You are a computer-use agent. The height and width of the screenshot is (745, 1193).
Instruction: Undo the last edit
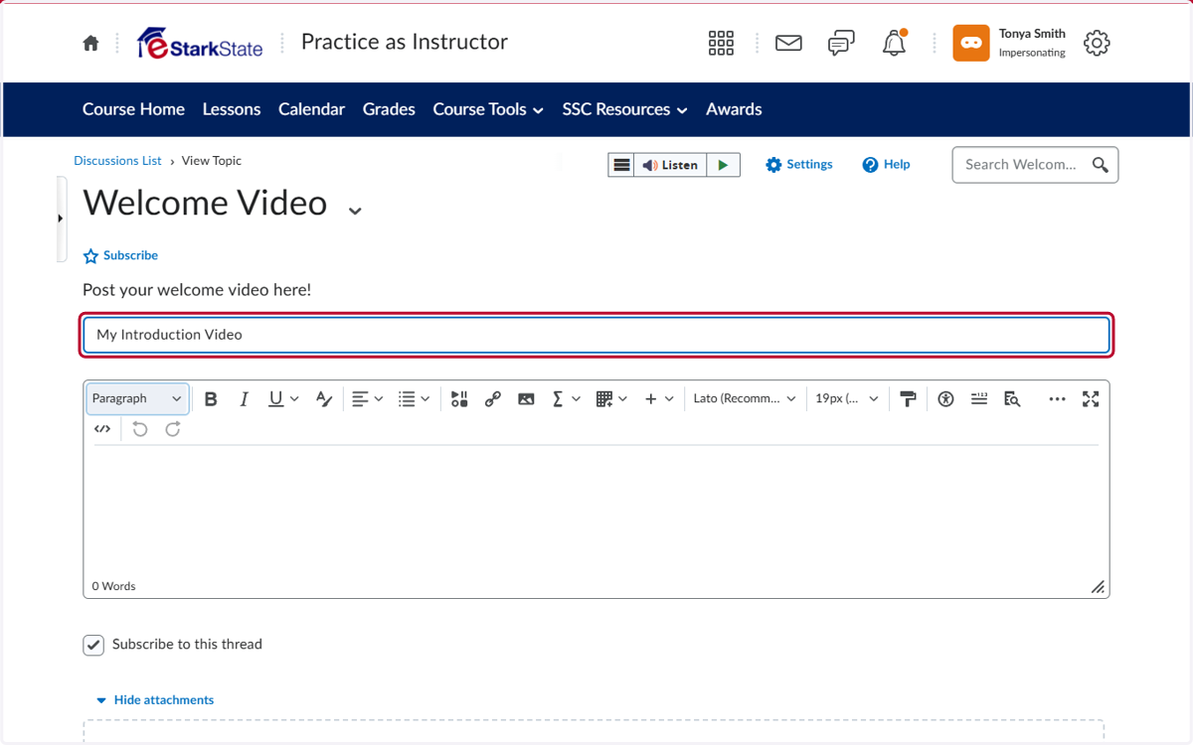click(140, 429)
